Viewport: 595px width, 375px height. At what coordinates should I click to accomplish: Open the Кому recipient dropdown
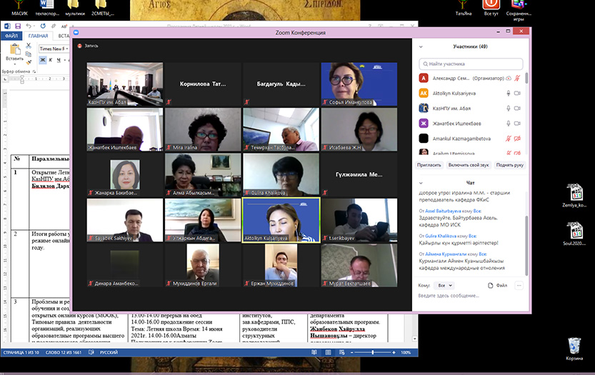coord(444,285)
